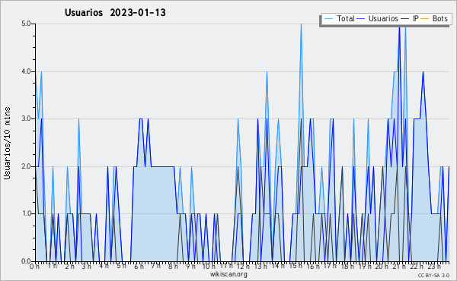The height and width of the screenshot is (281, 457).
Task: Click the Bots legend entry
Action: (434, 18)
